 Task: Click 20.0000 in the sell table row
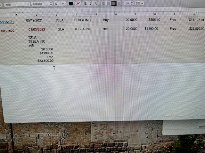[x=132, y=29]
